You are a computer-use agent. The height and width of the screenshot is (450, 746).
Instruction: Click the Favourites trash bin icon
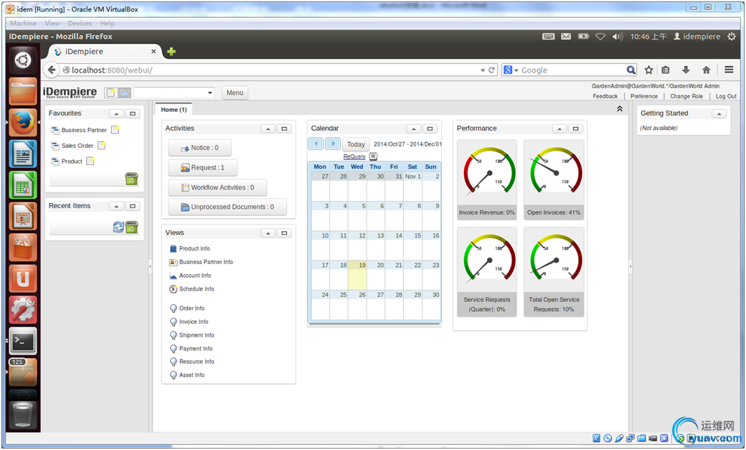(131, 179)
